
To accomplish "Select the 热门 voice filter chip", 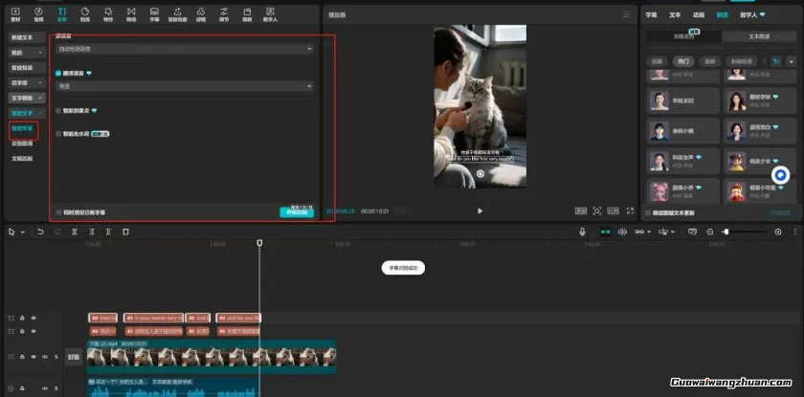I will click(x=683, y=61).
